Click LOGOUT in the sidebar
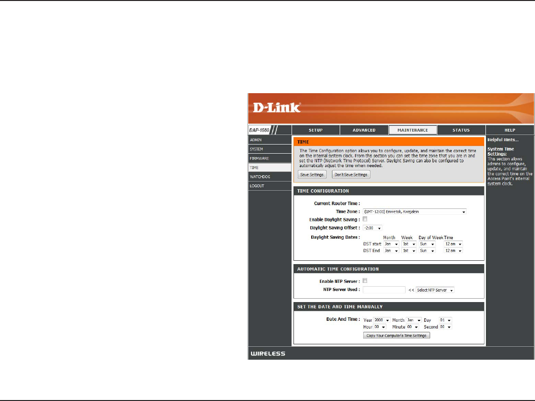Image resolution: width=535 pixels, height=401 pixels. tap(269, 186)
